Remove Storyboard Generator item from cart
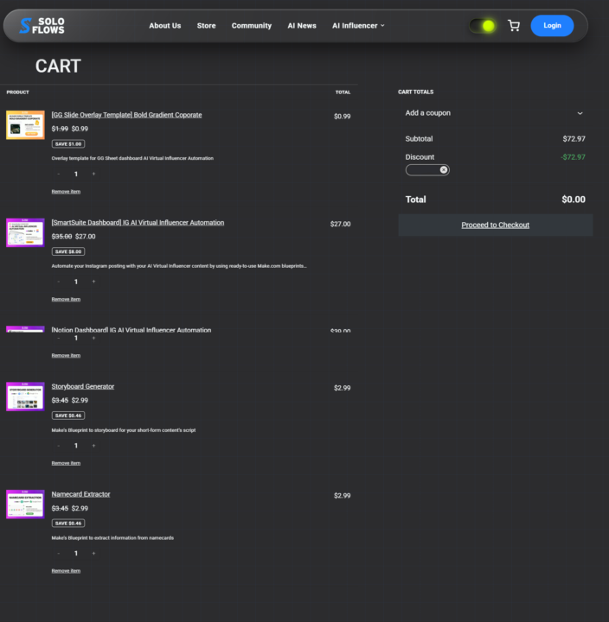The image size is (609, 622). [x=66, y=463]
